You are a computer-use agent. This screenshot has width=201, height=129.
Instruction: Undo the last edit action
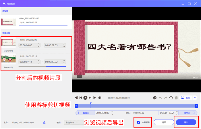click(160, 98)
